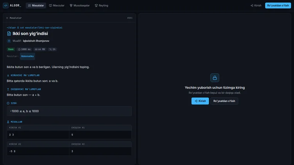Click the terminal path 'cat masalalar/ikki-son-yigindisi'
294x165 pixels.
point(41,28)
